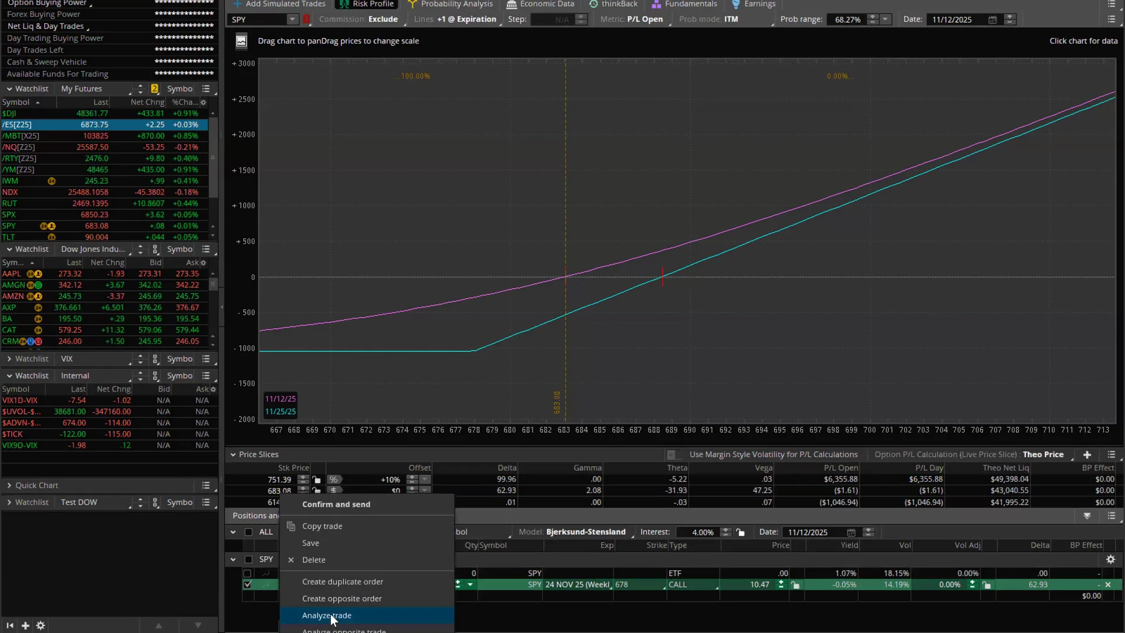Image resolution: width=1125 pixels, height=633 pixels.
Task: Open the Probability Analysis tab
Action: pyautogui.click(x=450, y=4)
